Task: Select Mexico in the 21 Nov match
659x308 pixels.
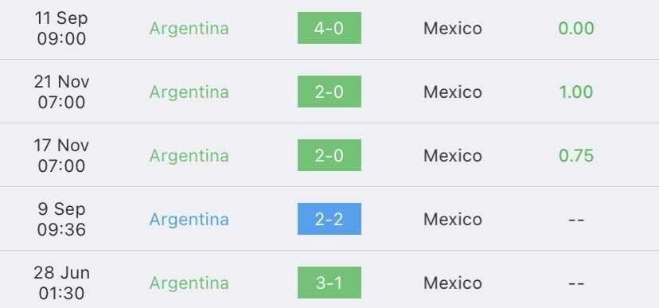Action: tap(453, 92)
